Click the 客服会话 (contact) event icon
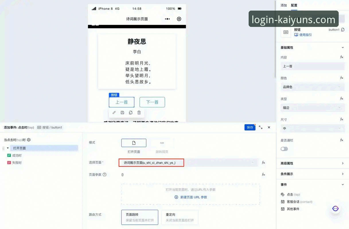Viewport: 349px width, 229px height. (283, 202)
